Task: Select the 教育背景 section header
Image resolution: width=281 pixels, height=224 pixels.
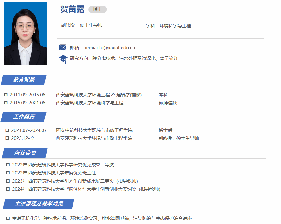Action: pos(24,80)
